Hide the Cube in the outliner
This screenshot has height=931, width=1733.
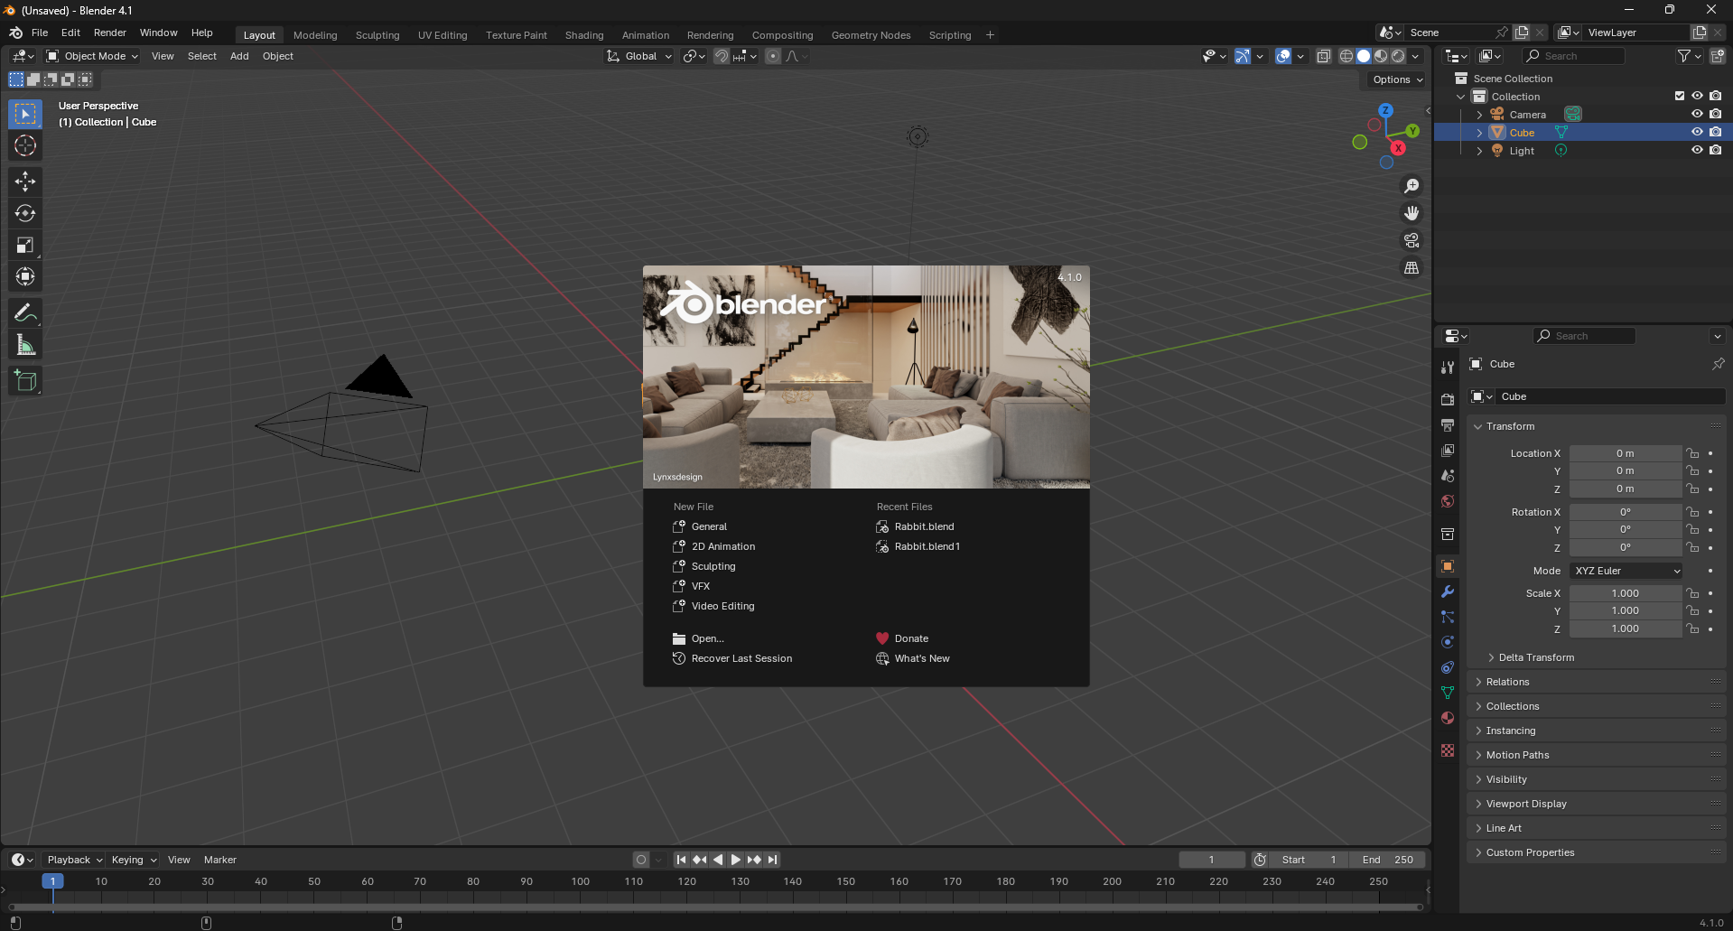click(x=1697, y=132)
